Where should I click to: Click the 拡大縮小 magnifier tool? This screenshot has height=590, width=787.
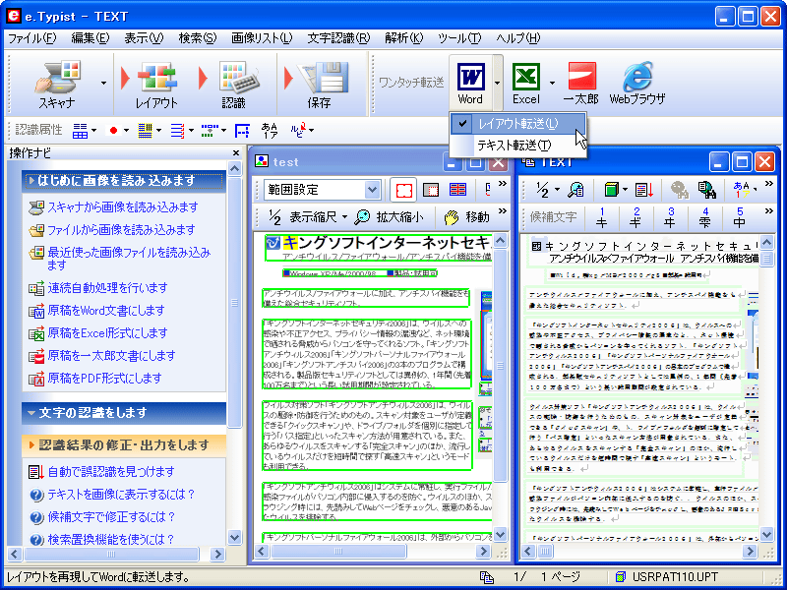point(389,216)
